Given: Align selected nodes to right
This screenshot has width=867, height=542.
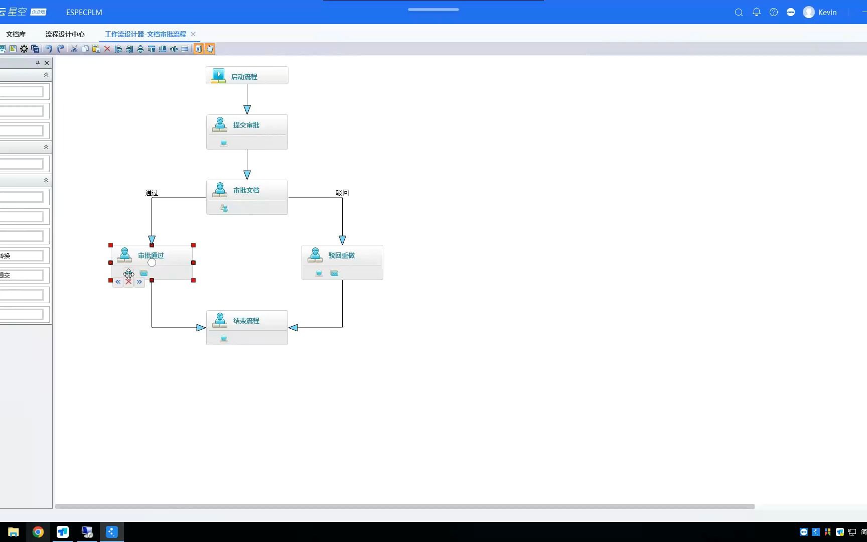Looking at the screenshot, I should (x=129, y=49).
